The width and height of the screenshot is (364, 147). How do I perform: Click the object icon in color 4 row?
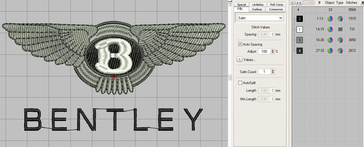(330, 51)
